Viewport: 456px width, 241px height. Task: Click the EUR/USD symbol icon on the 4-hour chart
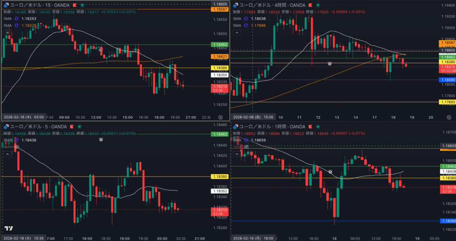click(236, 5)
